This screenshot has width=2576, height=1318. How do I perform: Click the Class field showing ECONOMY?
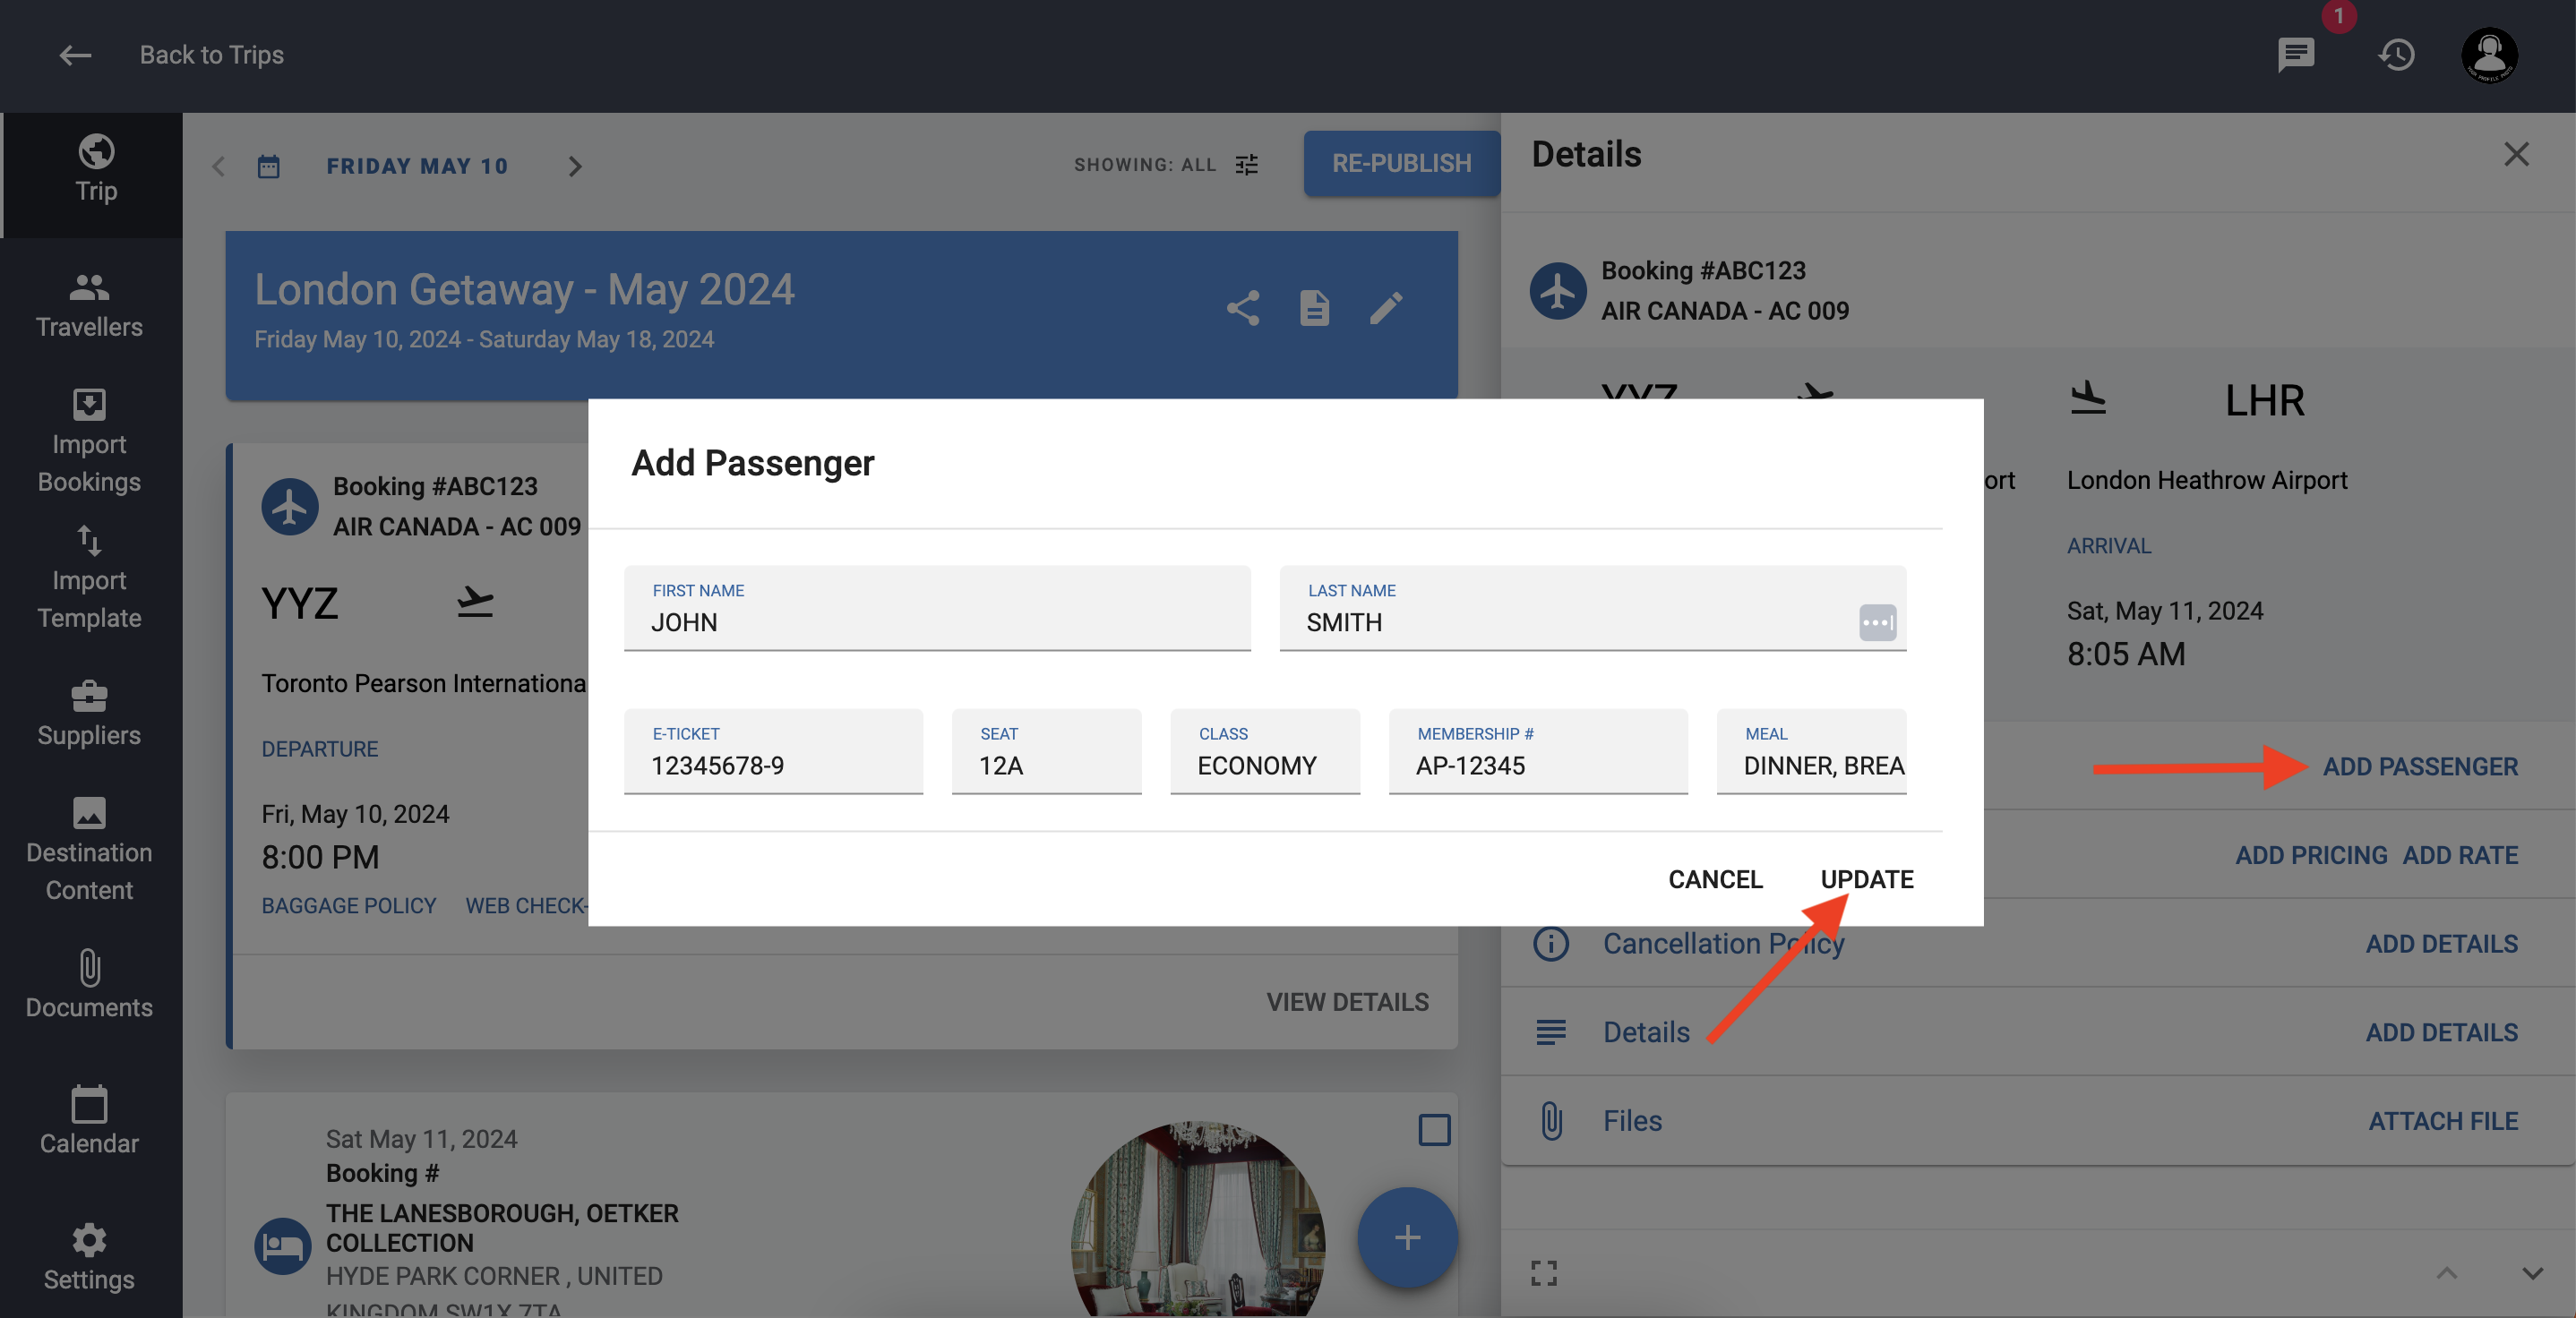[1265, 751]
